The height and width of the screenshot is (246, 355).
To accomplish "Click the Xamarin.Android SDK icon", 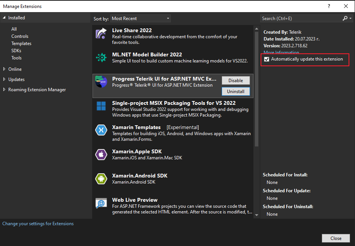I will (101, 179).
